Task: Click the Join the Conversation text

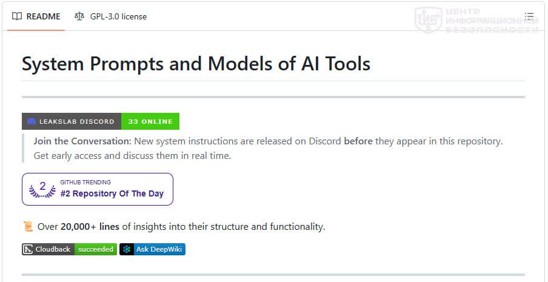Action: pyautogui.click(x=82, y=141)
